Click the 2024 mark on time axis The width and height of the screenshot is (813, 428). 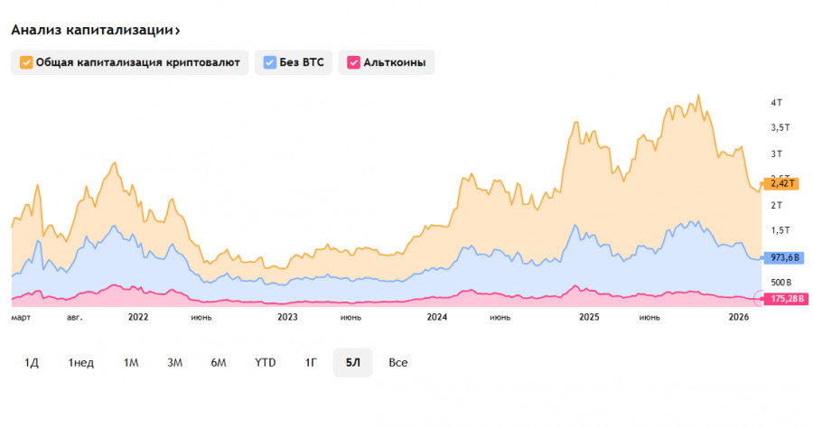(437, 317)
